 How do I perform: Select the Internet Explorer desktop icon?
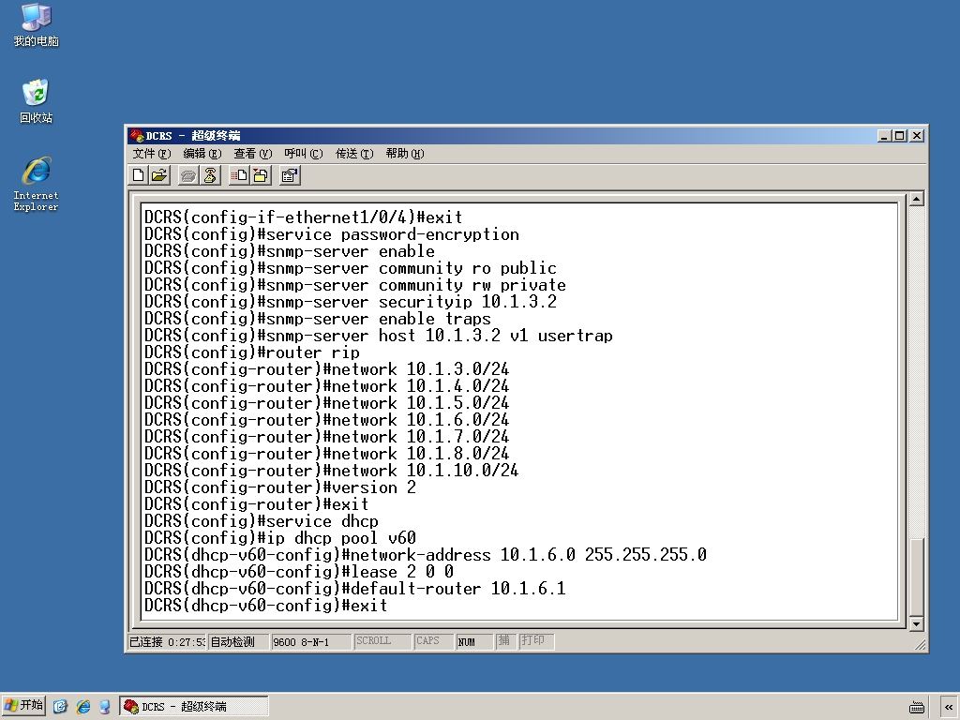37,185
